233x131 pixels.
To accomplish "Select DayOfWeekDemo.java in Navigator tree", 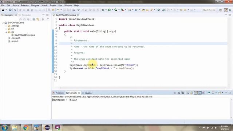I will [x=24, y=35].
